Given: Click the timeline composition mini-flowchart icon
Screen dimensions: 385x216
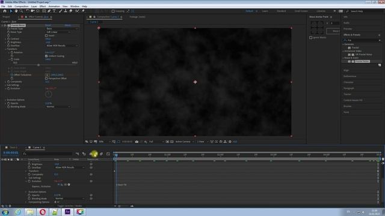Looking at the screenshot, I should (78, 154).
